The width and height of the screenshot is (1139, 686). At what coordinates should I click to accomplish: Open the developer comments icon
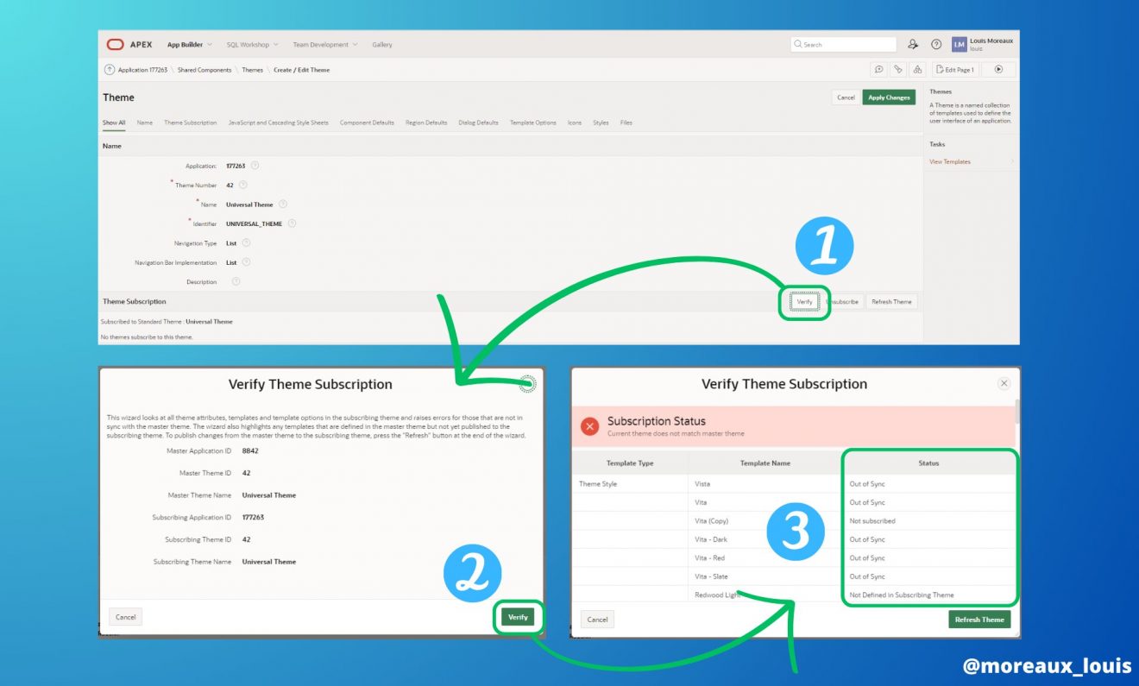878,70
